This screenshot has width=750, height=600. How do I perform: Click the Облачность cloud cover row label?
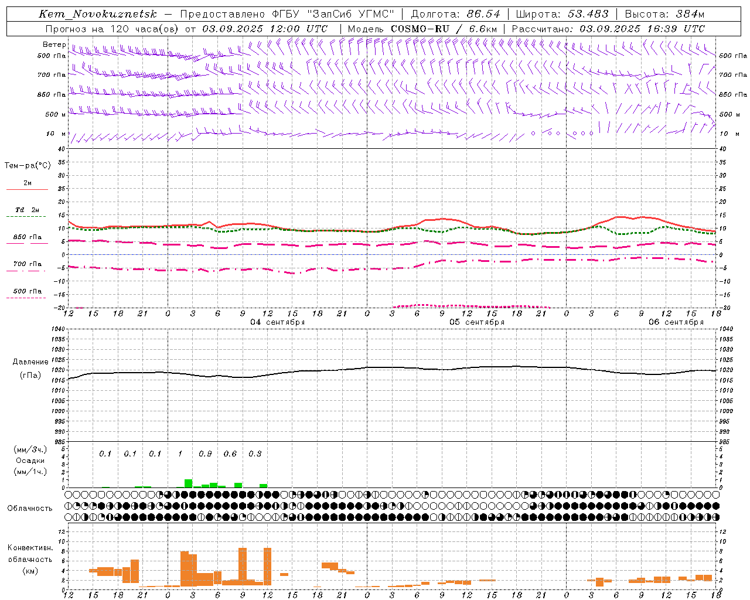click(30, 509)
